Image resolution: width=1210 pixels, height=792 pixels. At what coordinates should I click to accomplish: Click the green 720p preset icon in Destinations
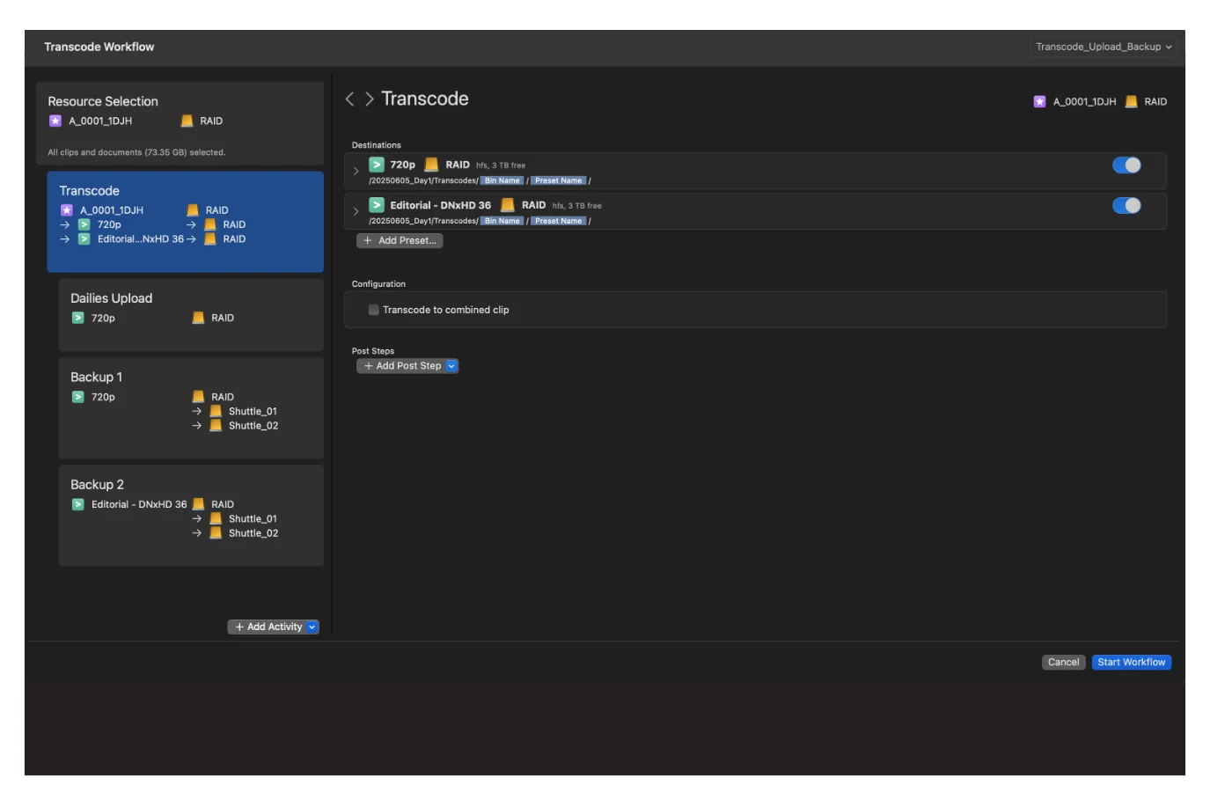coord(377,165)
